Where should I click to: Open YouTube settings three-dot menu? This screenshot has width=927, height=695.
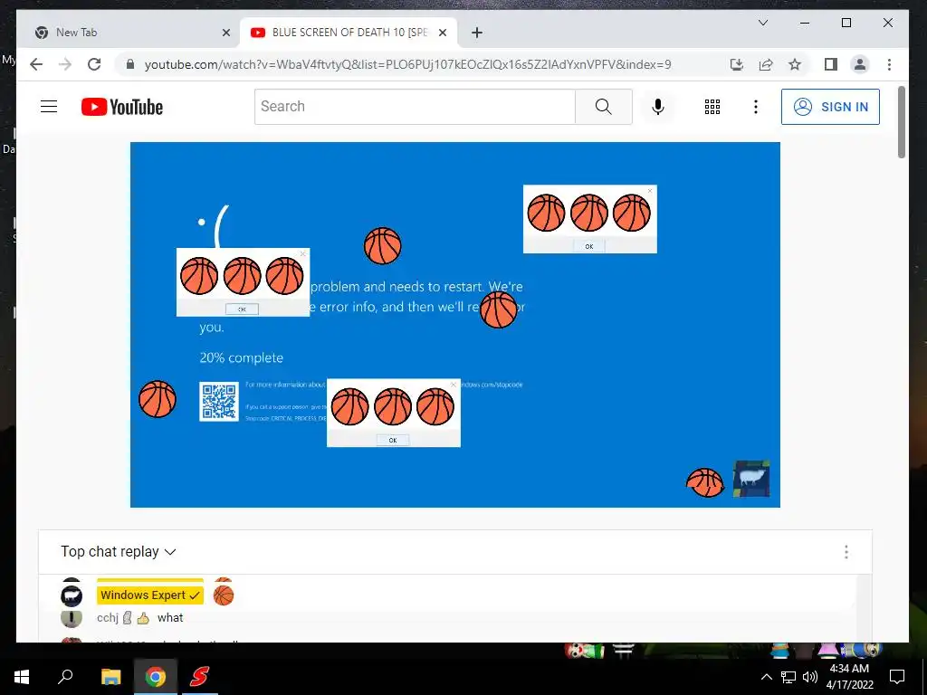(756, 107)
